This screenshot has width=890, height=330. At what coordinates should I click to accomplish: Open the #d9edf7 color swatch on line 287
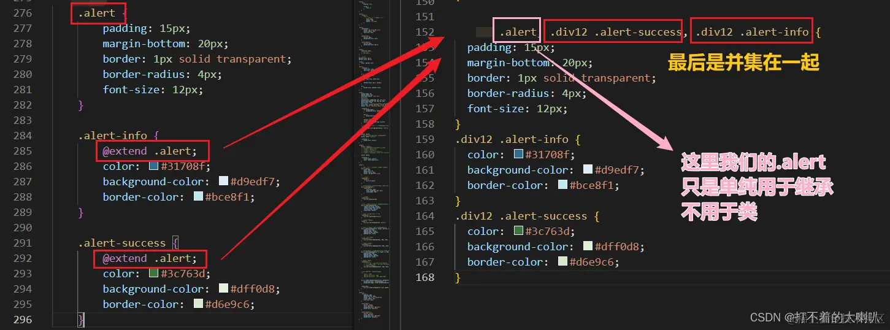click(x=223, y=182)
